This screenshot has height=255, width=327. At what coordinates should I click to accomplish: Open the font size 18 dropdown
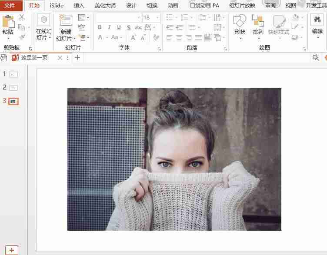click(158, 18)
